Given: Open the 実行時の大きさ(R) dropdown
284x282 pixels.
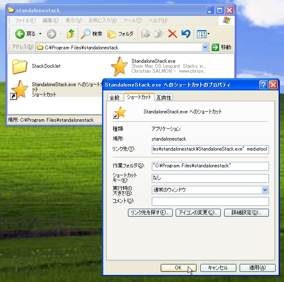Looking at the screenshot, I should tap(265, 190).
